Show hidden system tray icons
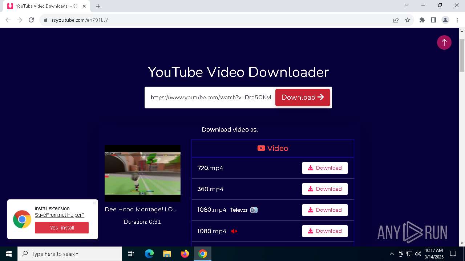 coord(392,254)
